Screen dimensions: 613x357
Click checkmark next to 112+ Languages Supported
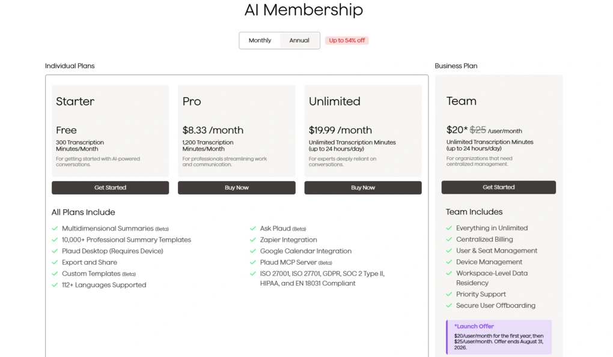click(55, 285)
